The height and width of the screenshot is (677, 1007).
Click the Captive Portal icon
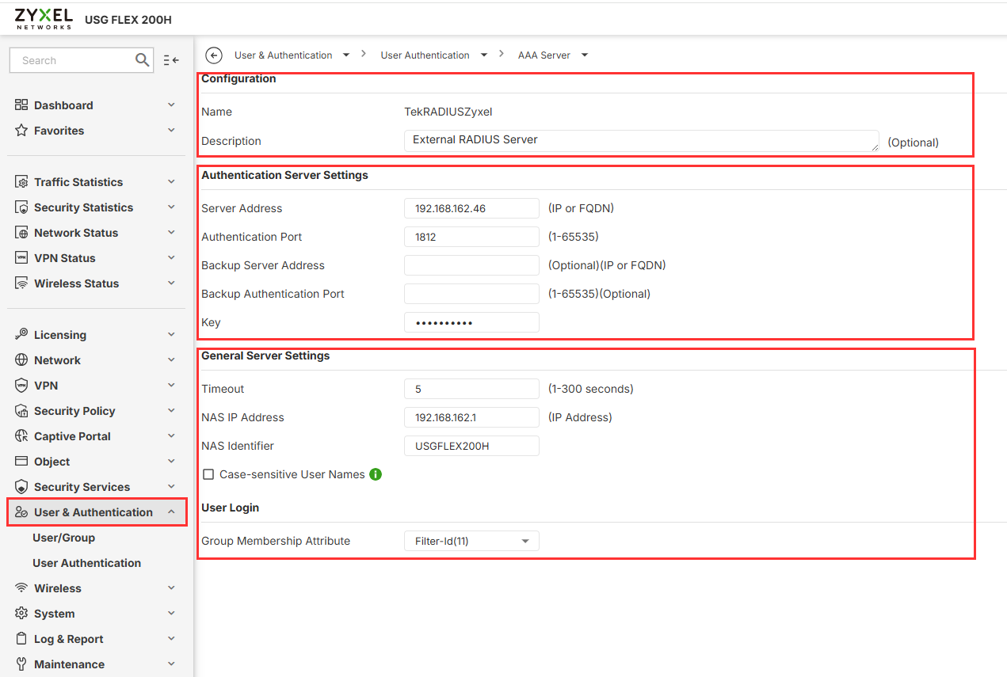coord(21,436)
